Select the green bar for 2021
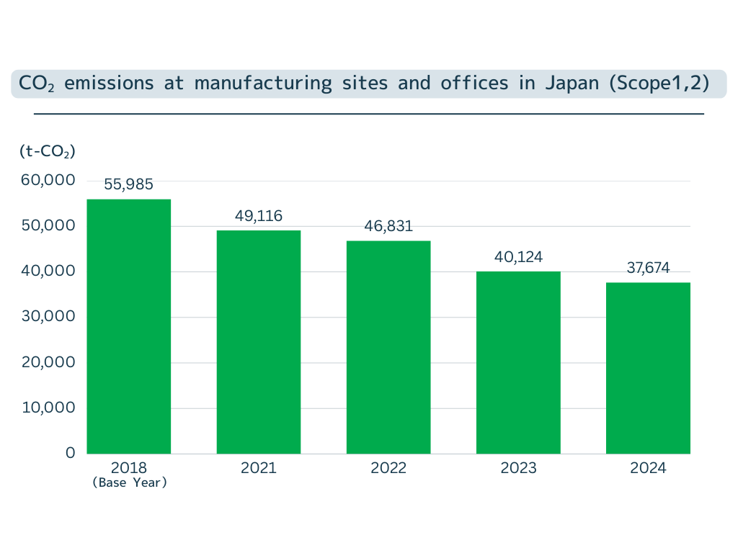Image resolution: width=738 pixels, height=553 pixels. tap(259, 342)
